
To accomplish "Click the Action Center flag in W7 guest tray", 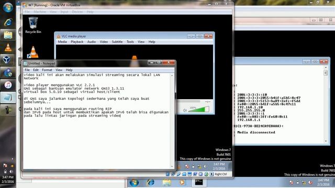I will [x=187, y=166].
